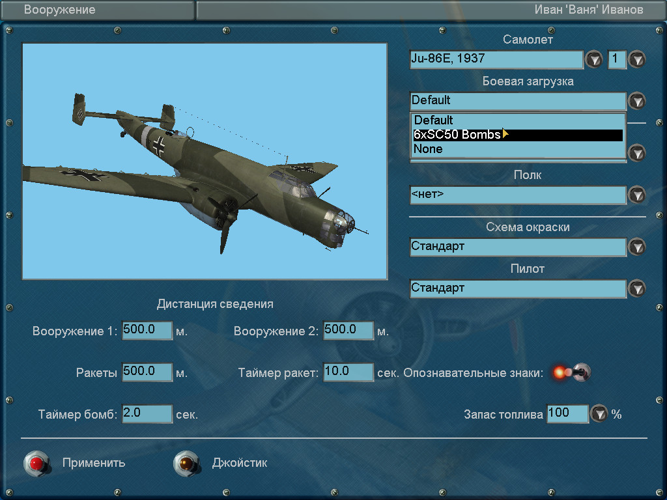The height and width of the screenshot is (500, 667).
Task: Select None in the loadout list
Action: tap(518, 149)
